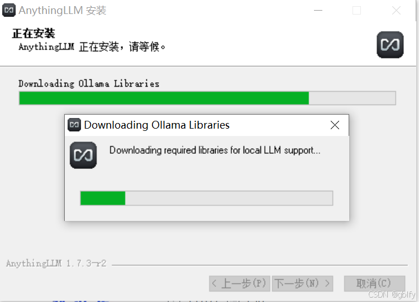The height and width of the screenshot is (302, 419).
Task: Click the Downloading Ollama Libraries status label
Action: [x=89, y=84]
